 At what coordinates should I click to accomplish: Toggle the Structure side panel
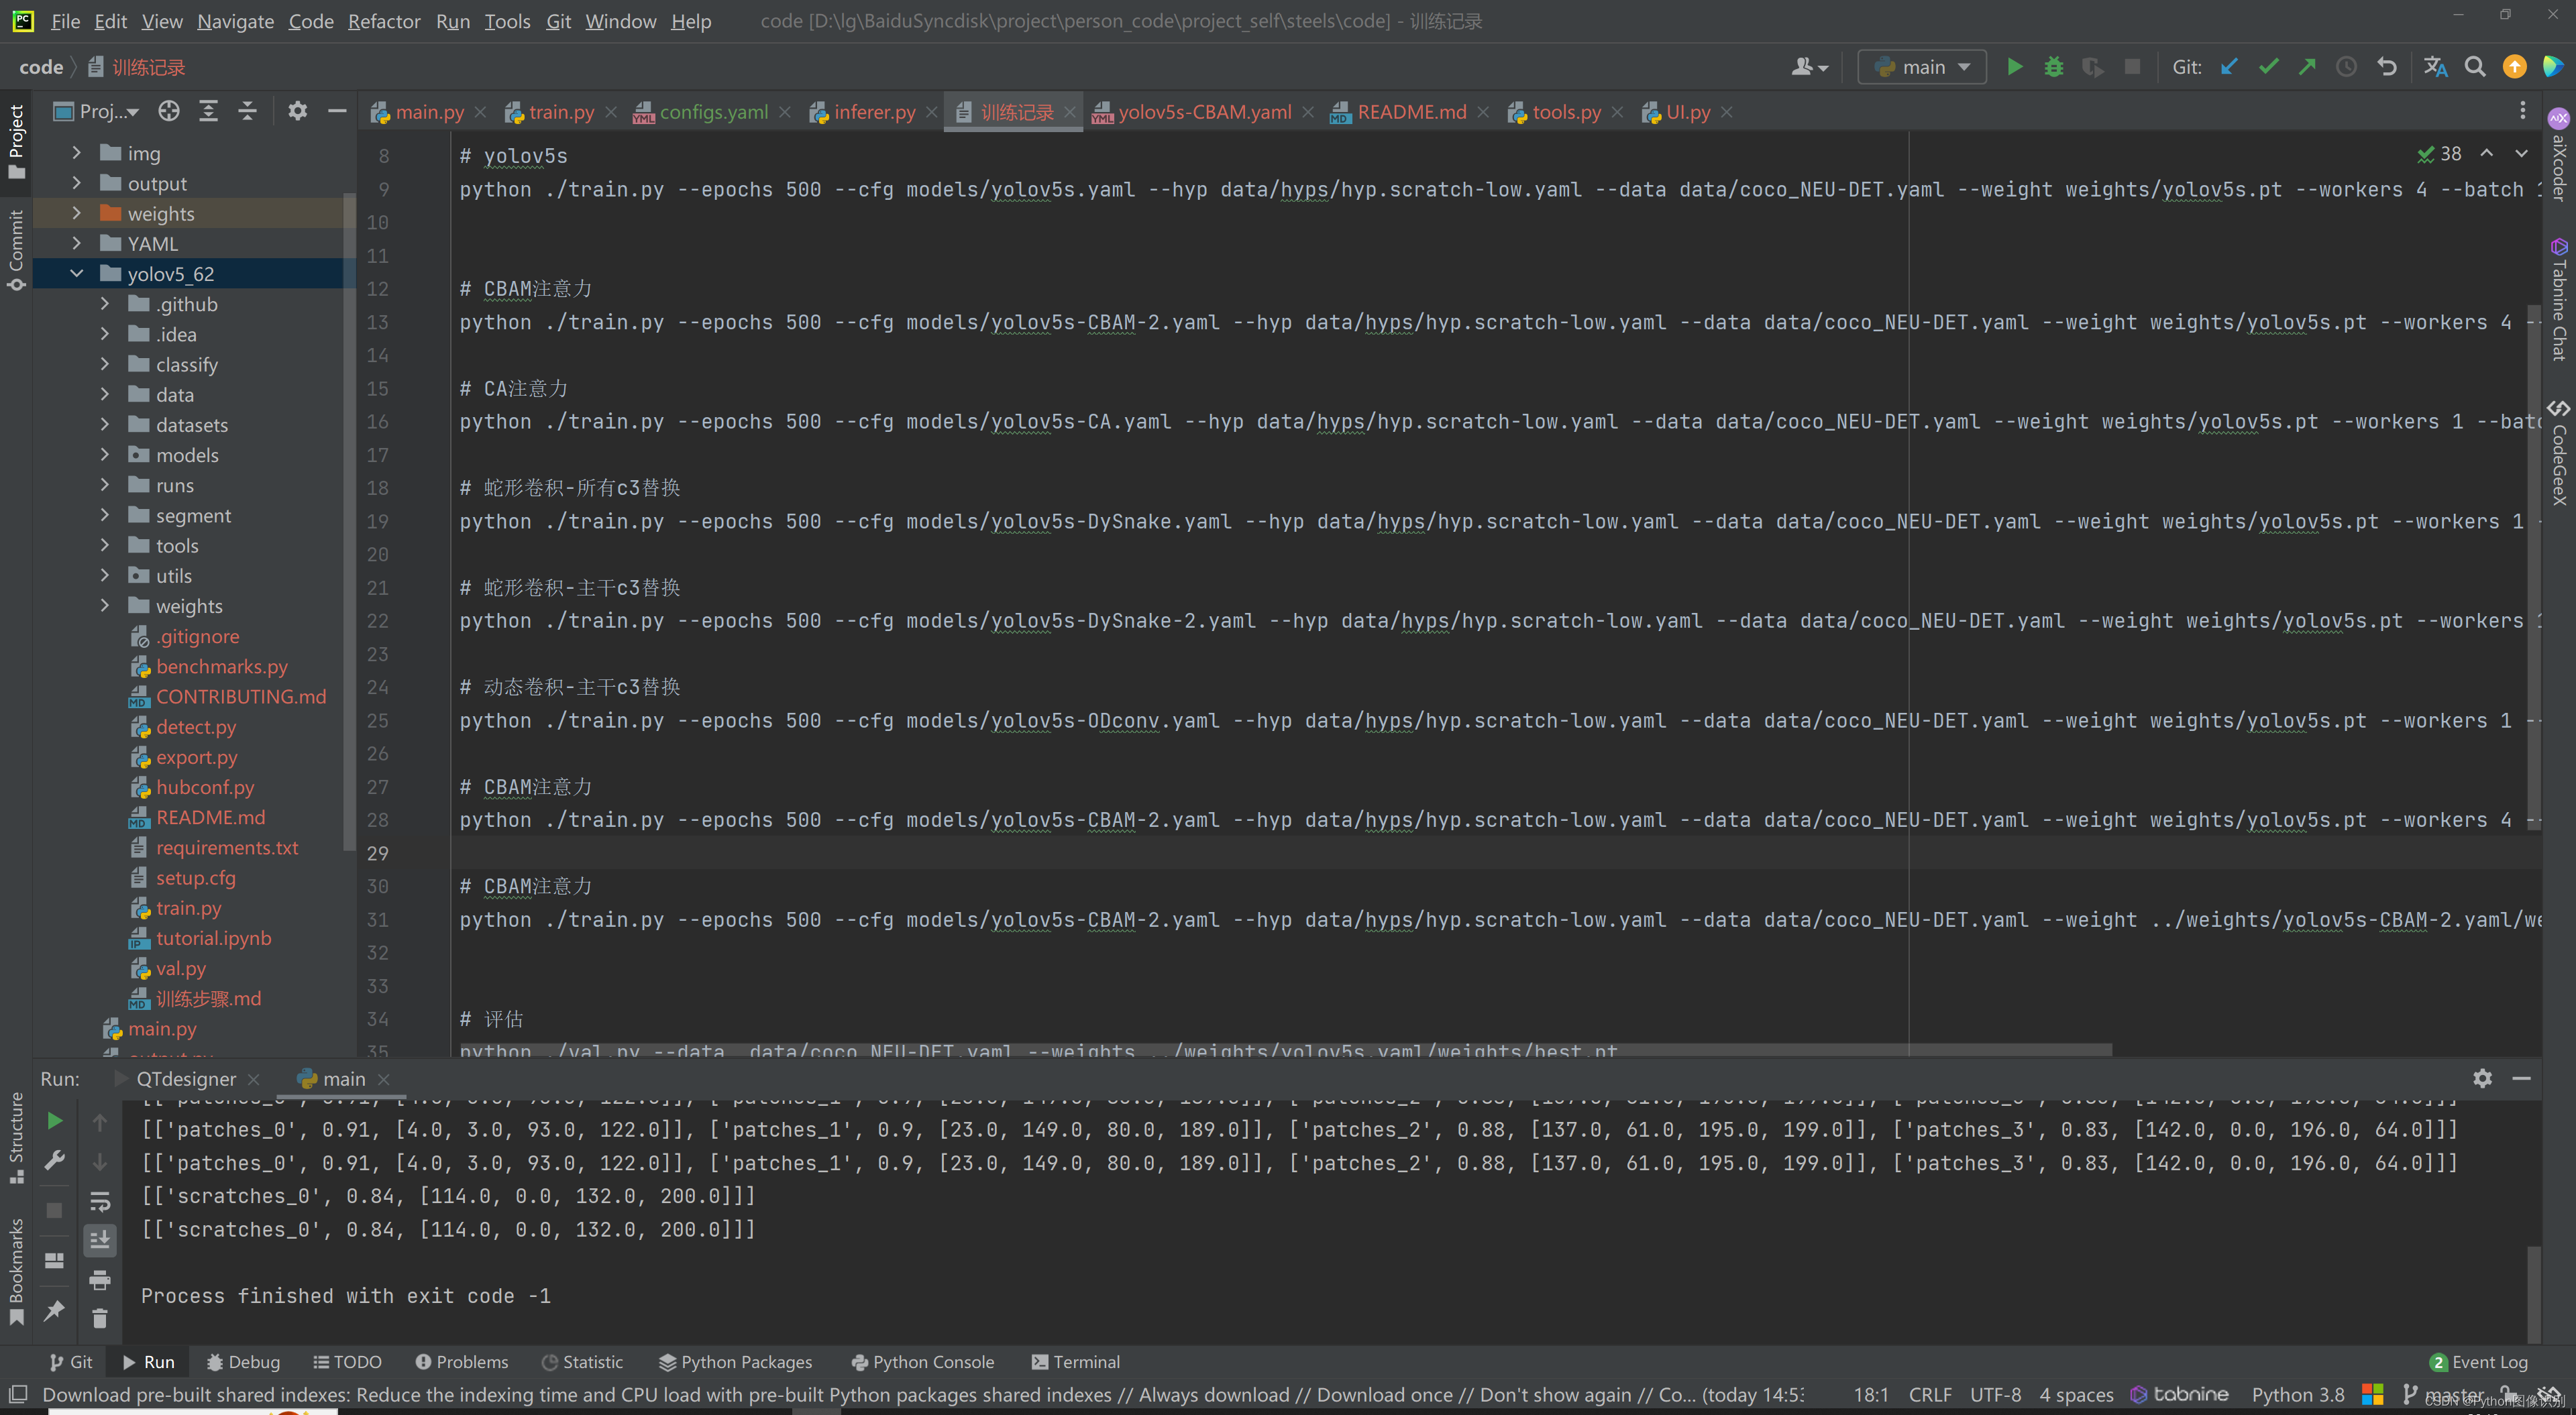click(16, 1138)
